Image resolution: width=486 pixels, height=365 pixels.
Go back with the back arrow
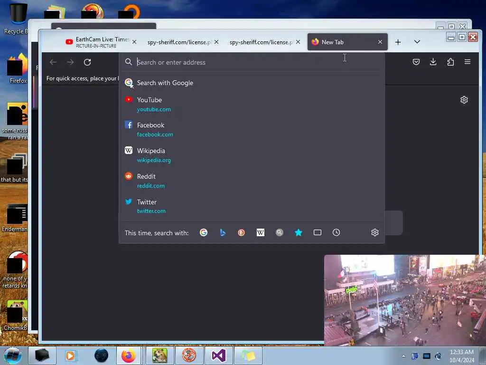pyautogui.click(x=53, y=62)
